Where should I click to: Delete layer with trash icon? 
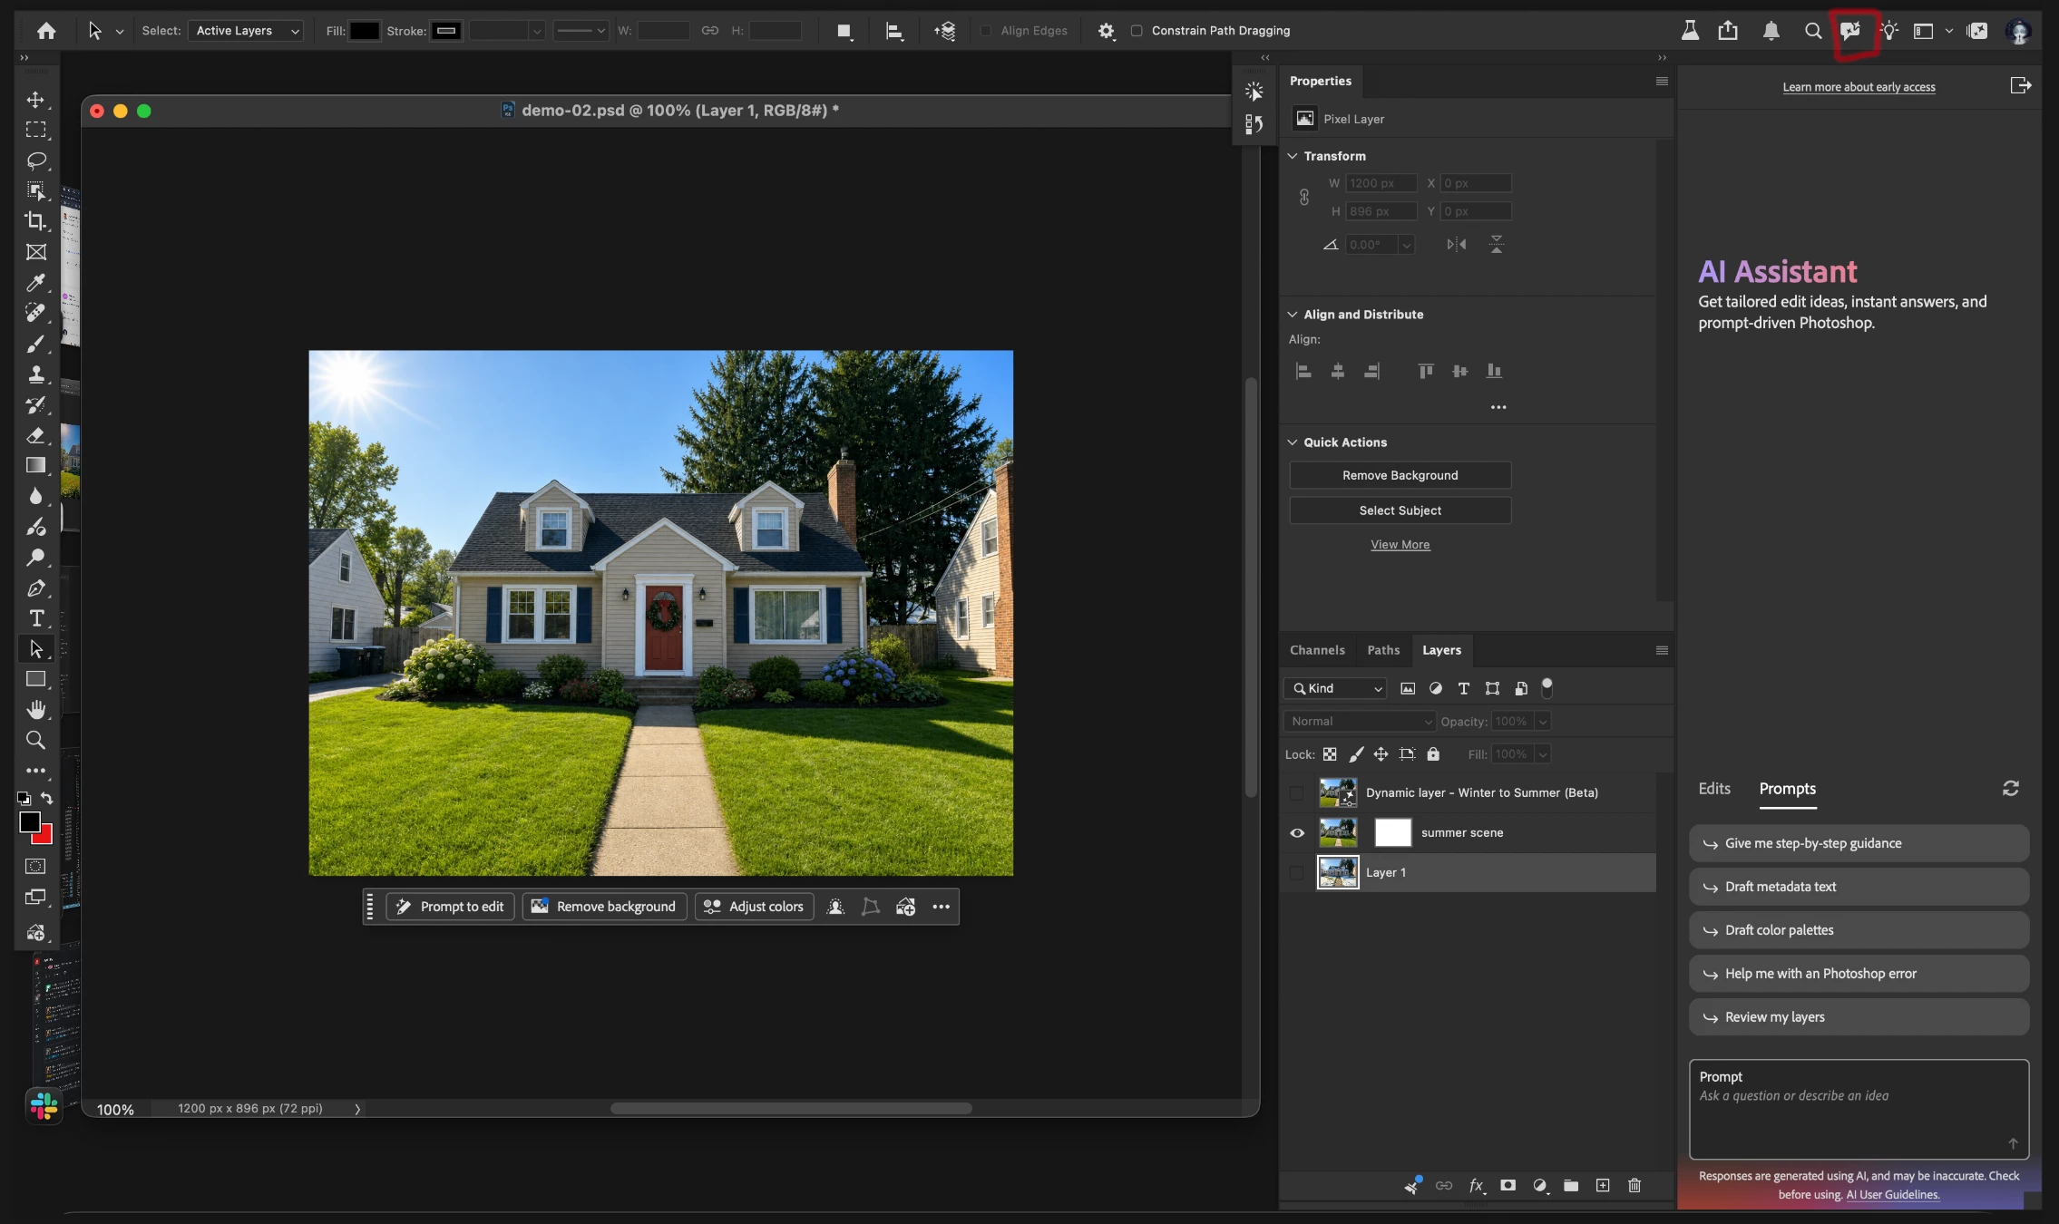[x=1635, y=1185]
